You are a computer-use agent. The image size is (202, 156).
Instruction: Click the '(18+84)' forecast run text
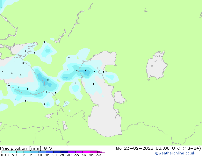coord(192,148)
